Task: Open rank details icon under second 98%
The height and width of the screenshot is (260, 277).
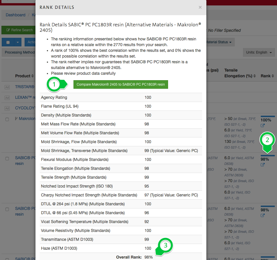Action: [x=262, y=215]
